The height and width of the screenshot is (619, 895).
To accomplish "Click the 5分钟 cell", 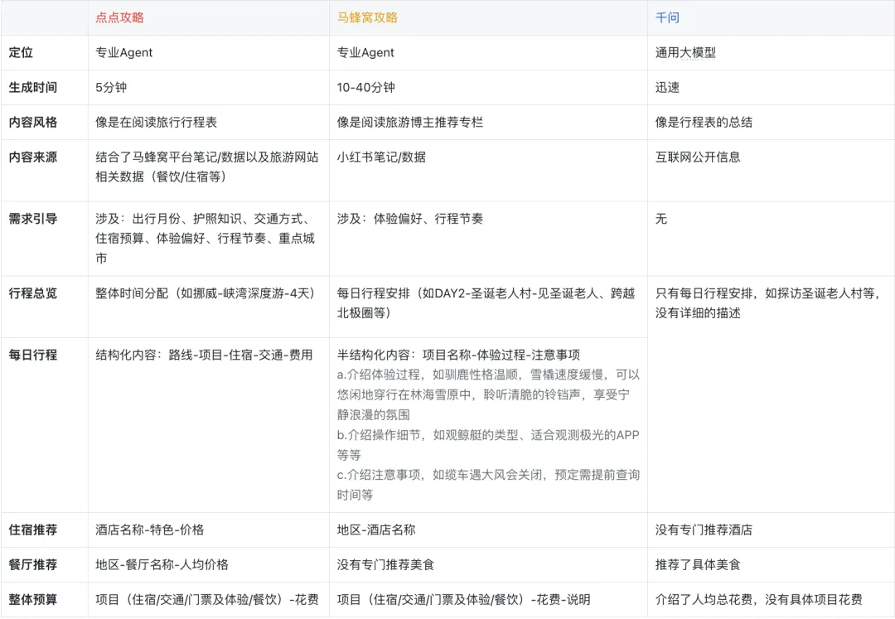I will (x=111, y=87).
